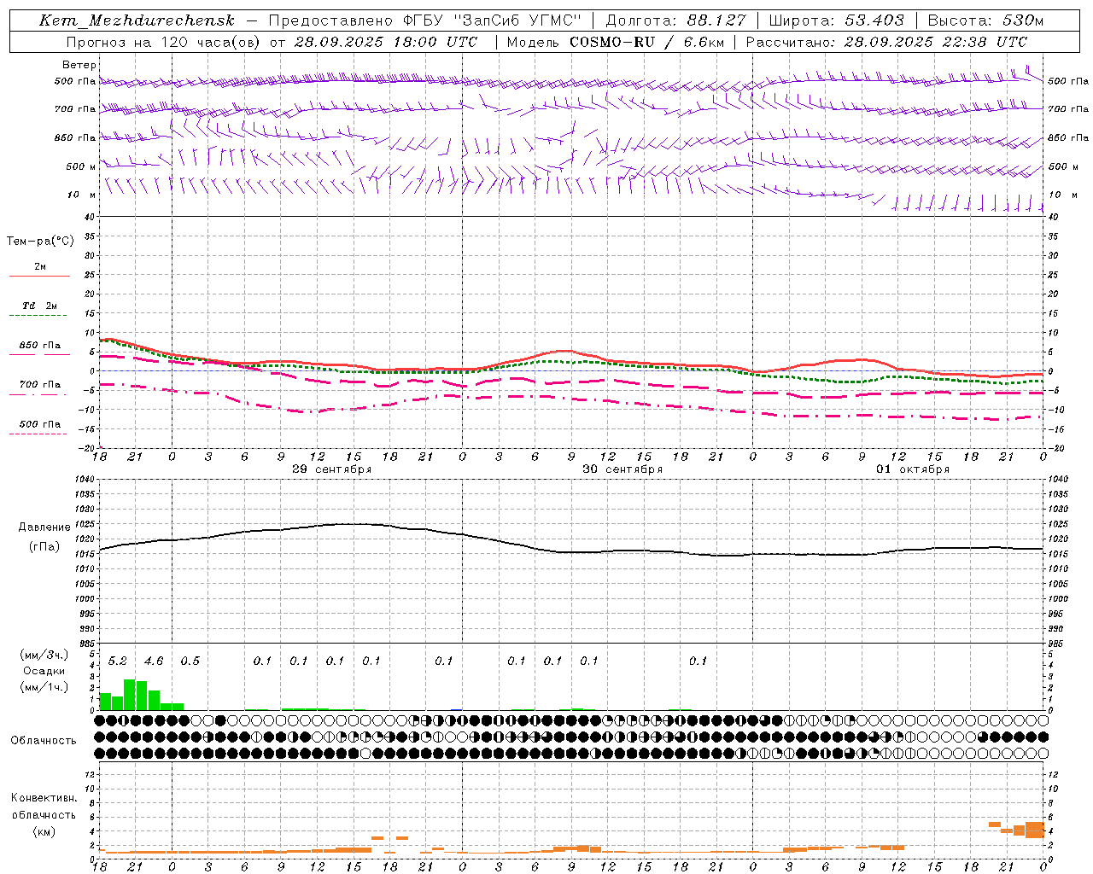
Task: Click the station title Kem_Mezhdurechensk
Action: (x=137, y=20)
